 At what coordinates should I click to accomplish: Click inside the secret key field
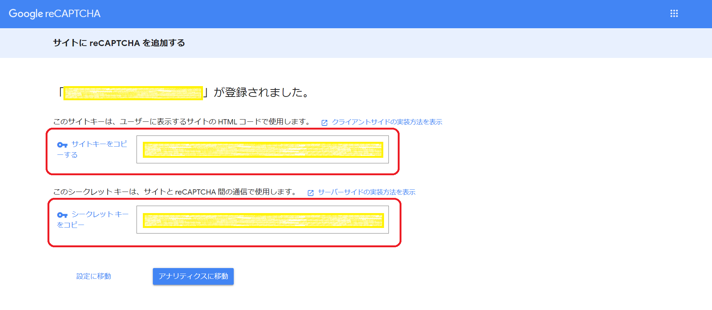coord(263,219)
